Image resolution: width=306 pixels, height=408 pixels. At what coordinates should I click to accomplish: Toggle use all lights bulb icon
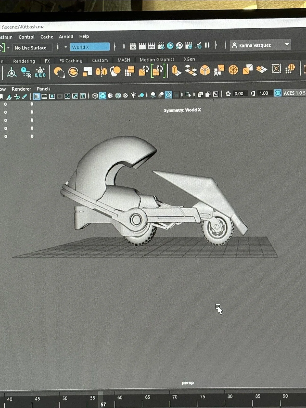coord(133,95)
